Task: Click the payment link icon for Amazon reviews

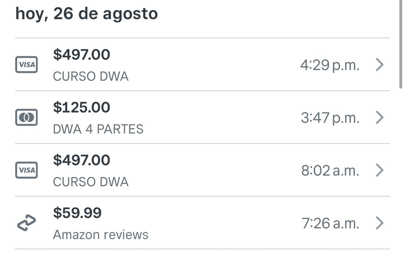Action: point(26,223)
